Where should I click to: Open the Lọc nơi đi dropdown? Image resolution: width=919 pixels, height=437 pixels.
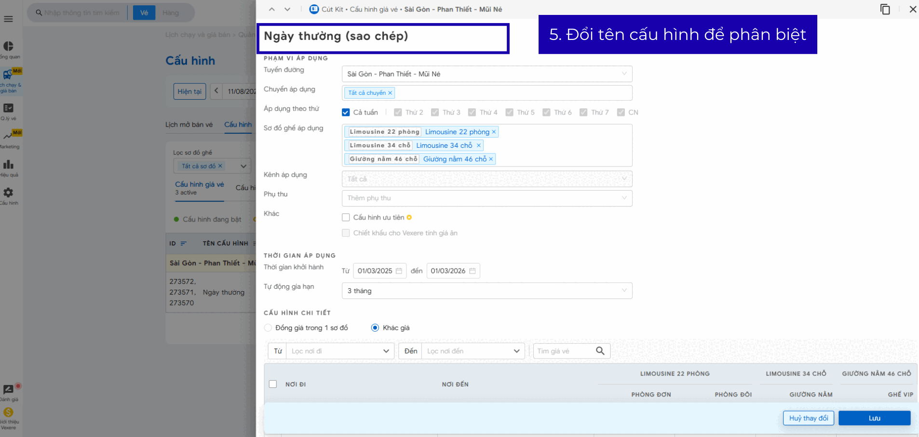(340, 351)
